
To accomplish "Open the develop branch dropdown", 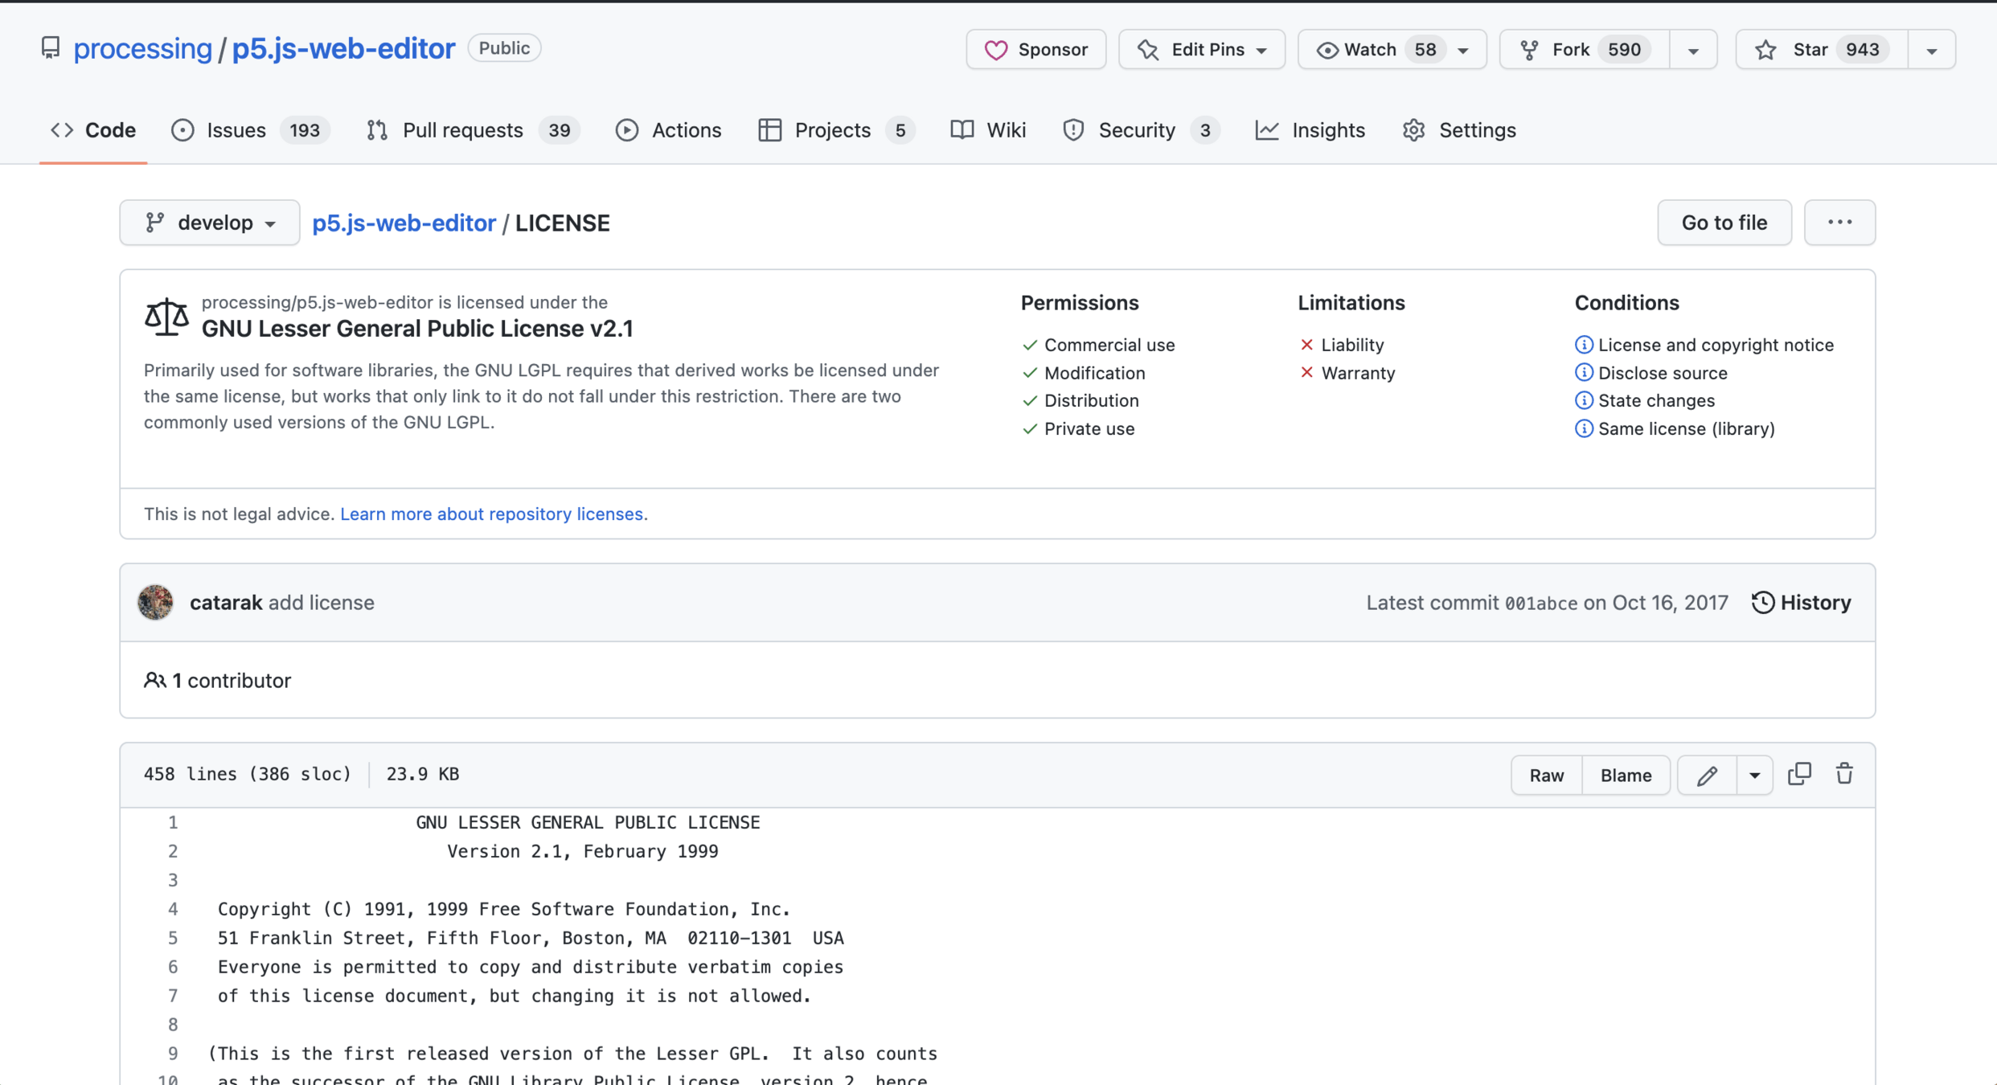I will tap(210, 223).
